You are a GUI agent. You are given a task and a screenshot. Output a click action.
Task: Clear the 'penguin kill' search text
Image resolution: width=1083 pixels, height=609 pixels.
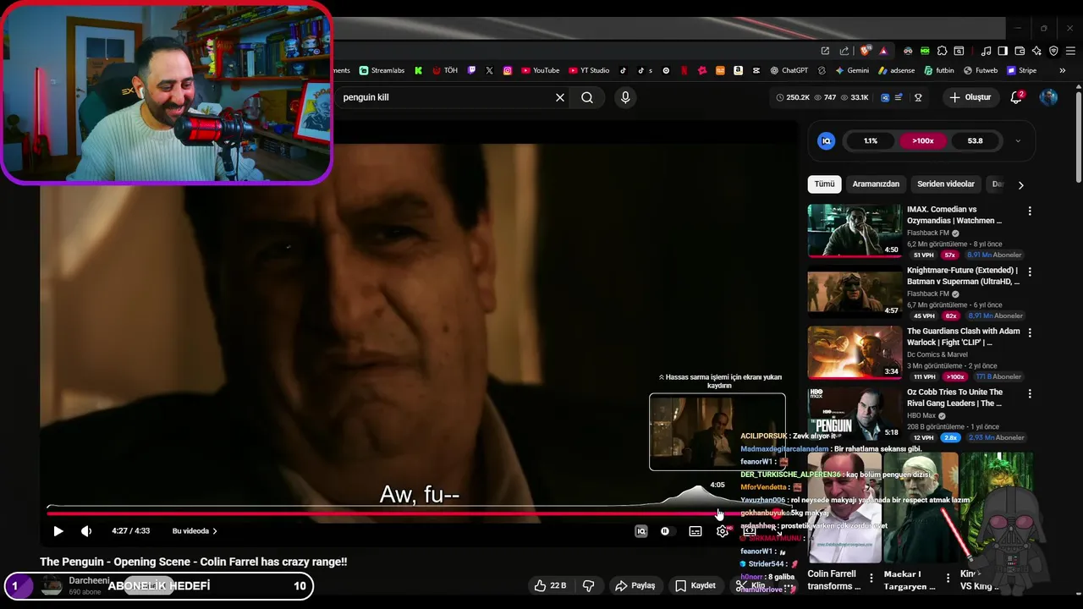(559, 97)
